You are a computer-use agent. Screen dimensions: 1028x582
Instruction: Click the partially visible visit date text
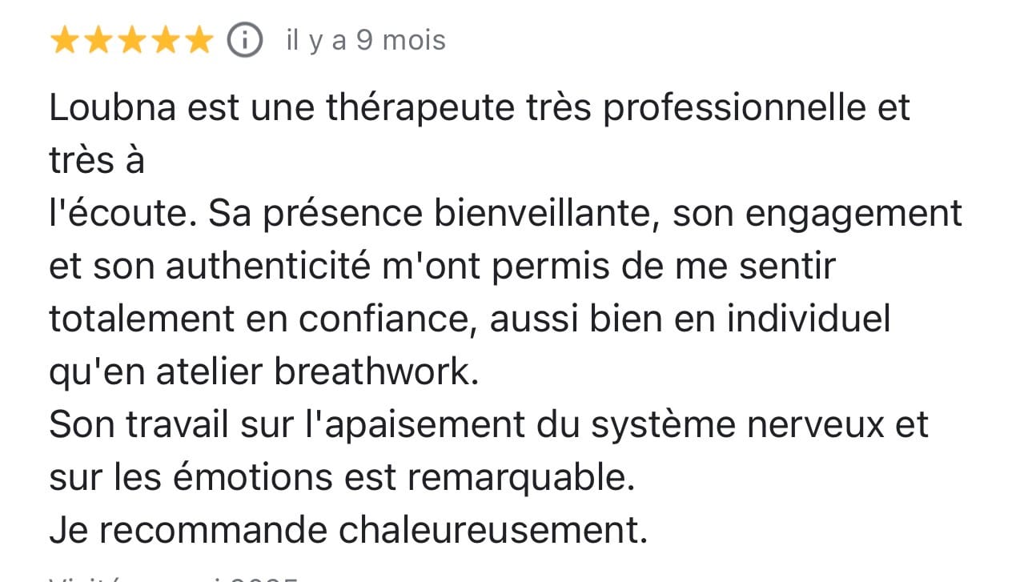pos(174,576)
